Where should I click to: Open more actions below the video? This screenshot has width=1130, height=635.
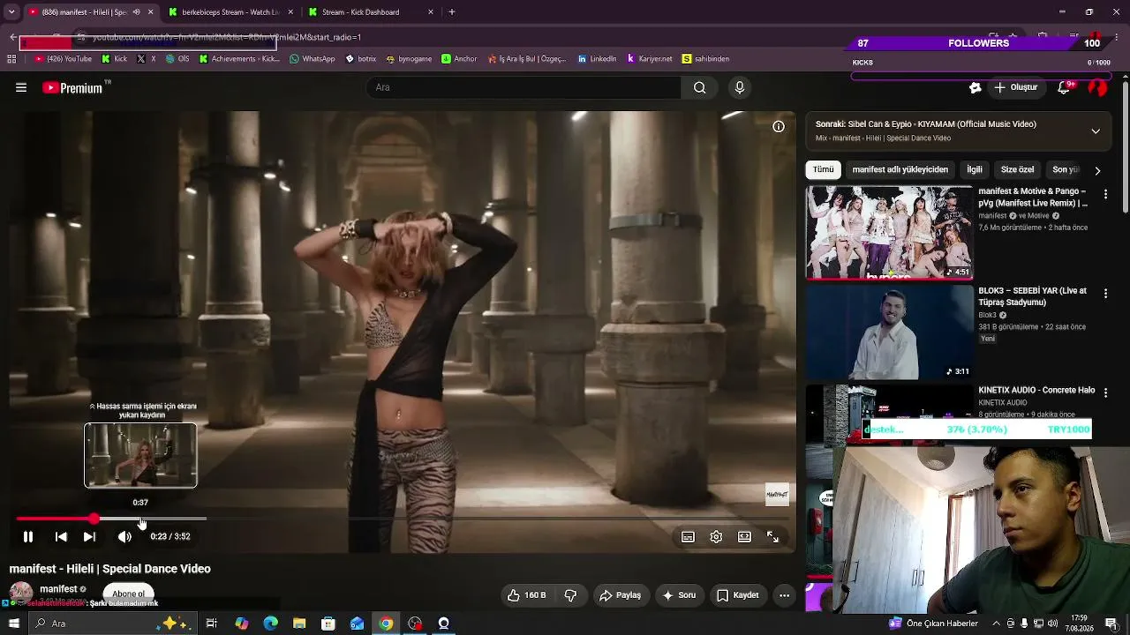(784, 595)
